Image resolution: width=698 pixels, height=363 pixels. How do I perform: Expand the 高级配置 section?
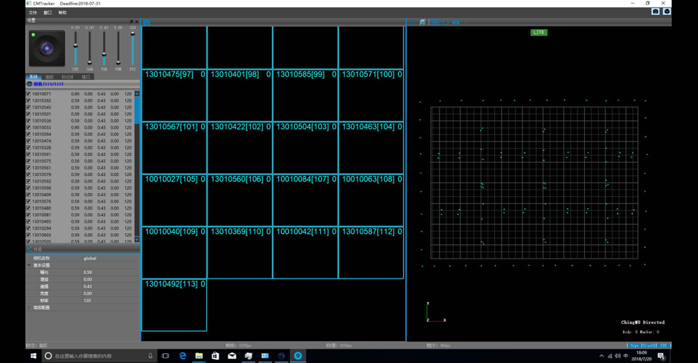(29, 308)
